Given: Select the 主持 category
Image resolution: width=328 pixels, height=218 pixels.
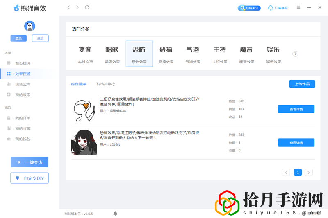Looking at the screenshot, I should (220, 54).
